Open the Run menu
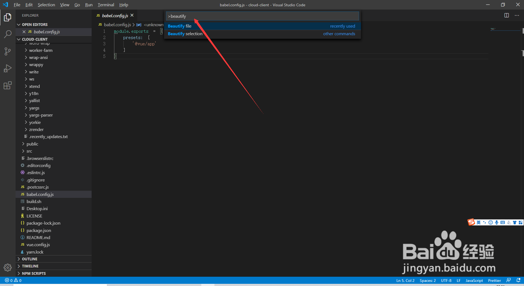This screenshot has width=524, height=286. tap(89, 5)
